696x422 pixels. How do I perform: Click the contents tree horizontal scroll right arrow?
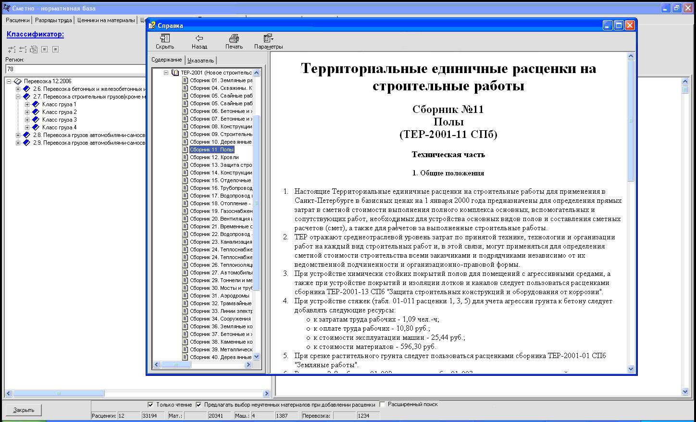(248, 365)
